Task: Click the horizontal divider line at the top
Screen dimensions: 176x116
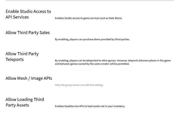Action: pyautogui.click(x=90, y=1)
